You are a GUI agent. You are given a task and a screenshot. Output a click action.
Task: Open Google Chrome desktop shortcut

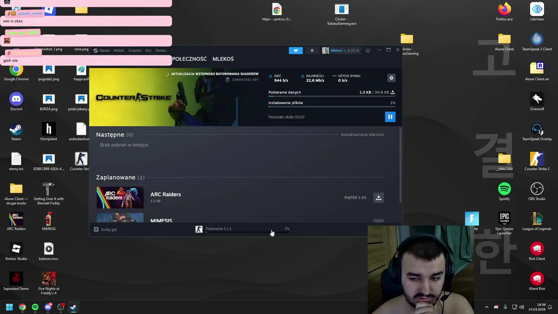tap(16, 72)
